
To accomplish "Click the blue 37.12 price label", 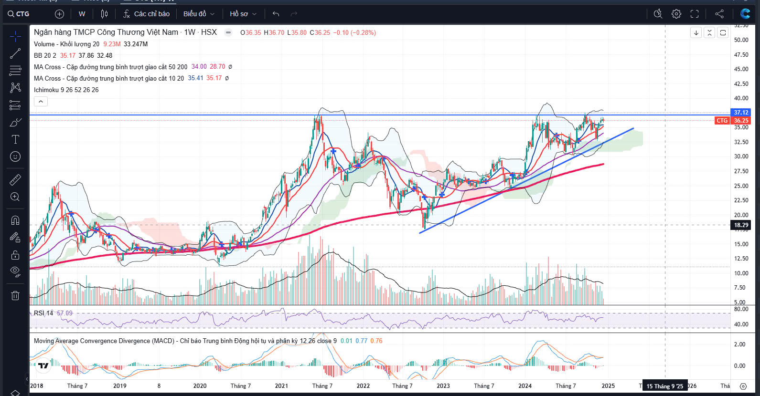I will [741, 113].
